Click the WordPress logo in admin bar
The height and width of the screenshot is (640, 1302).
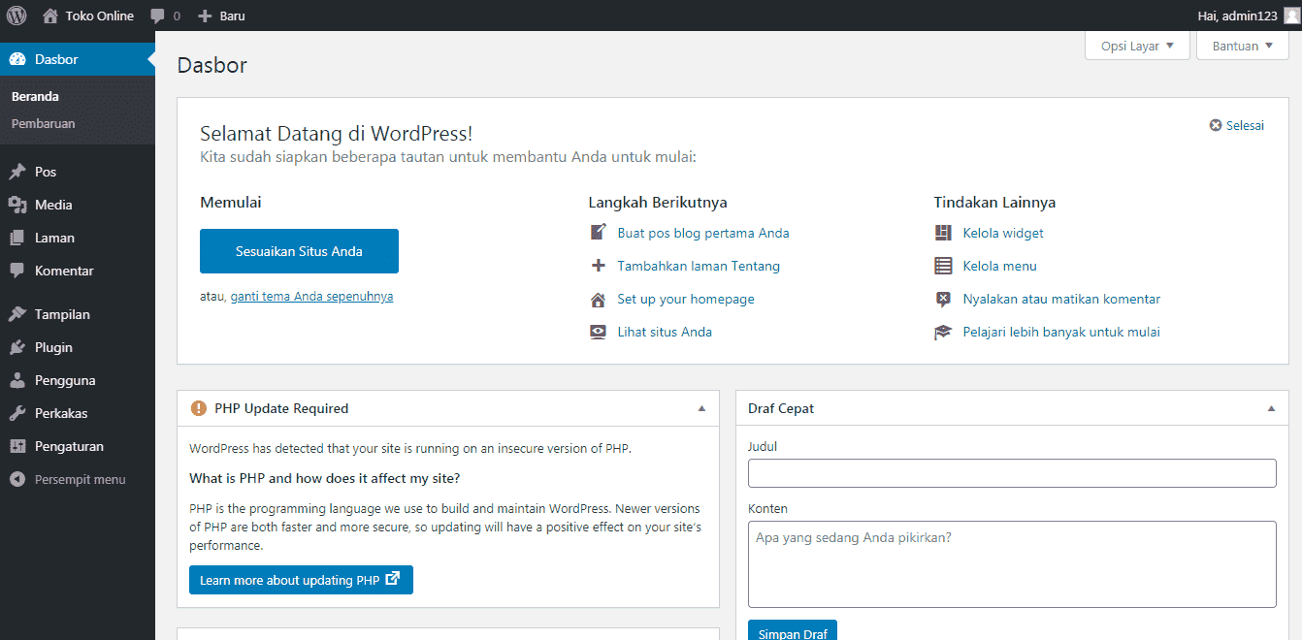tap(16, 16)
